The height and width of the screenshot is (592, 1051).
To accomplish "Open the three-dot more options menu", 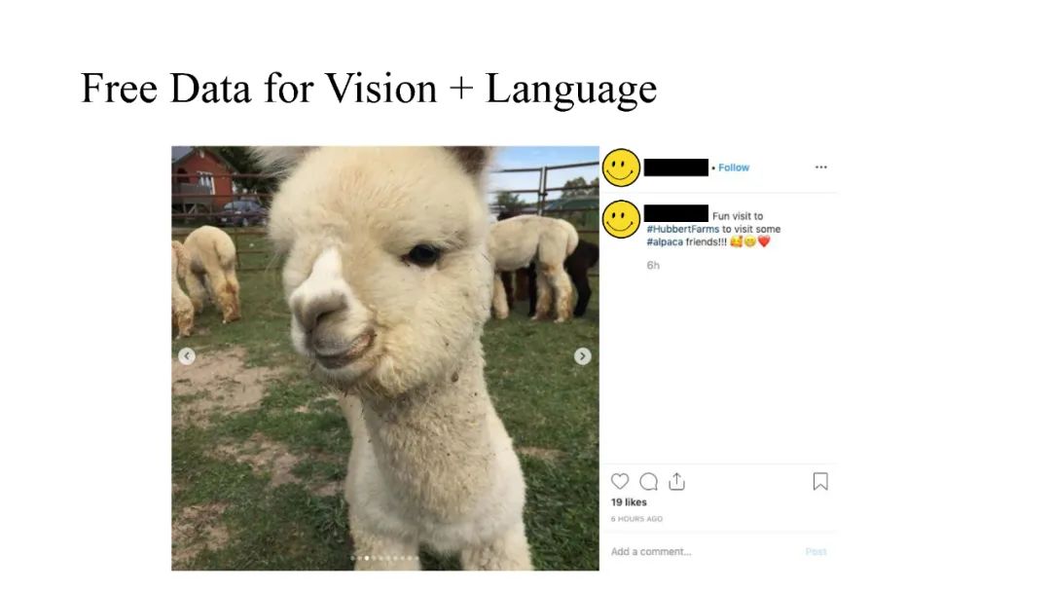I will tap(821, 166).
